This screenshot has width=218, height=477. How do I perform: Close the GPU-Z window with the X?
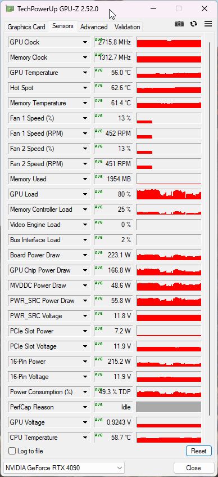(x=205, y=9)
